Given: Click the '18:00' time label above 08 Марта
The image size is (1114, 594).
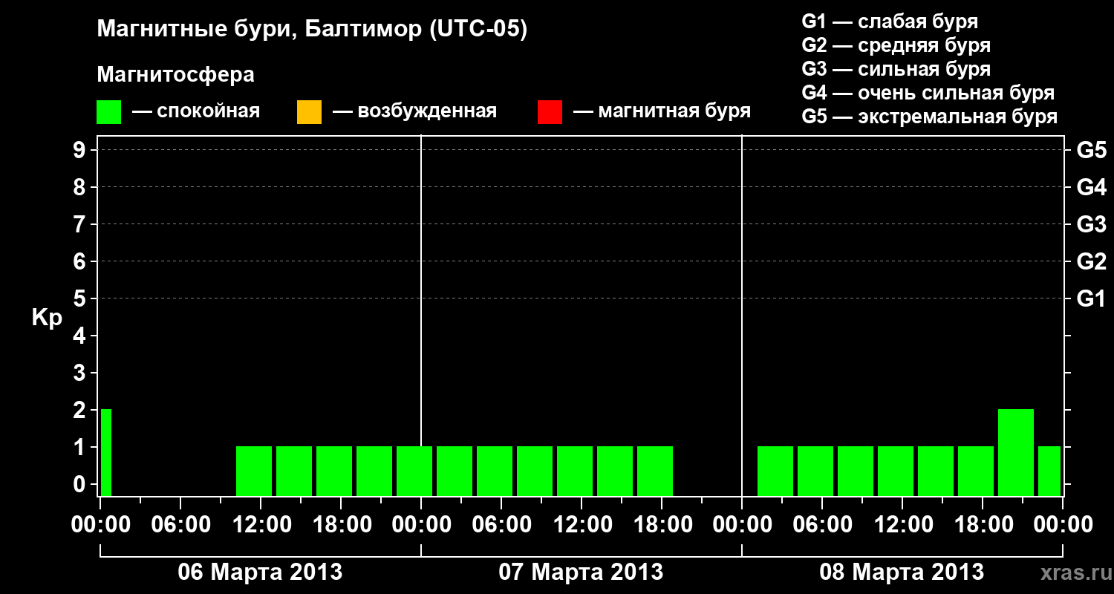Looking at the screenshot, I should pos(983,524).
